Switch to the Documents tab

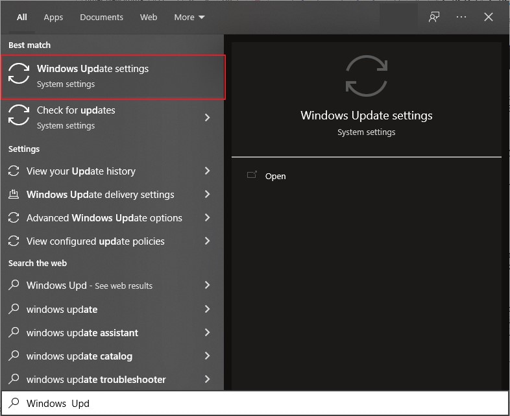click(101, 18)
